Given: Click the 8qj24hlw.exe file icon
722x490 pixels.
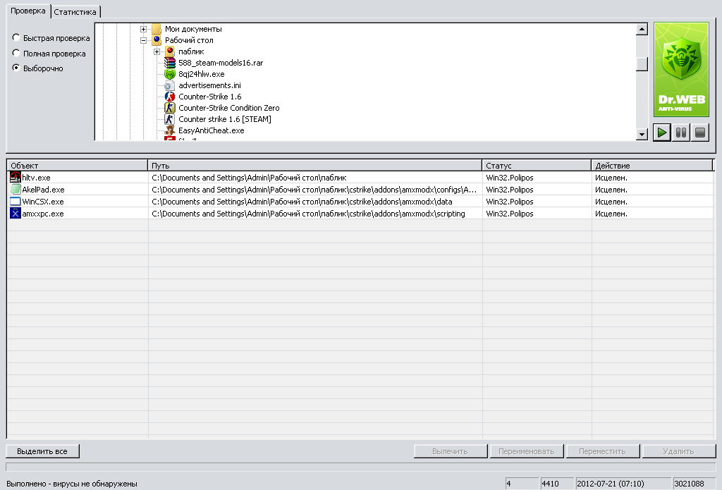Looking at the screenshot, I should (170, 74).
